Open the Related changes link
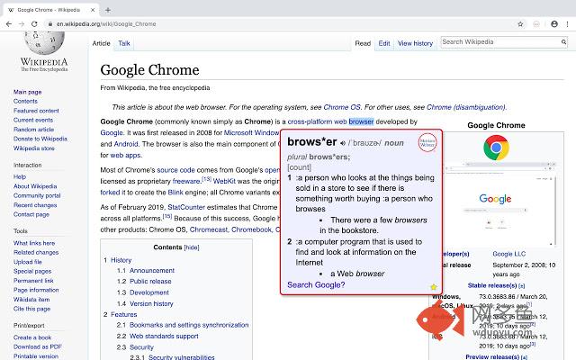Screen dimensions: 576x360 point(36,252)
